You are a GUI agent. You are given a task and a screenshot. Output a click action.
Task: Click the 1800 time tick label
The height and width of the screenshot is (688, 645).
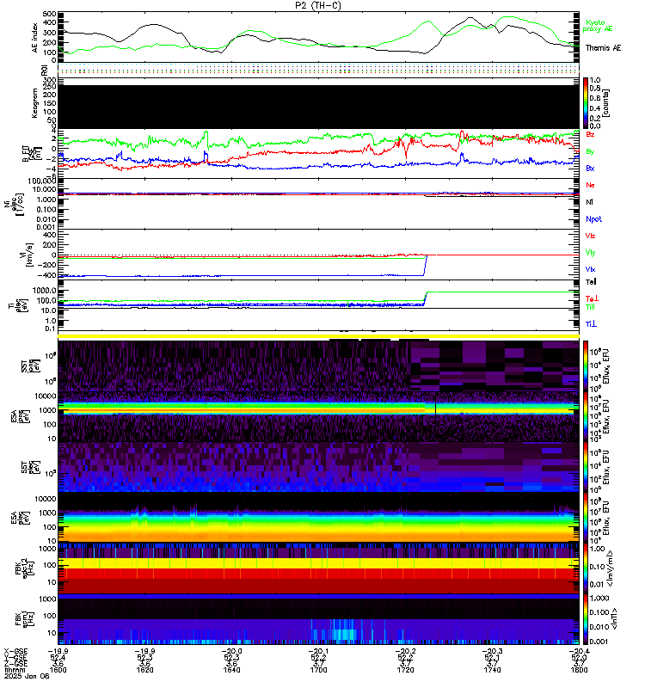coord(579,670)
